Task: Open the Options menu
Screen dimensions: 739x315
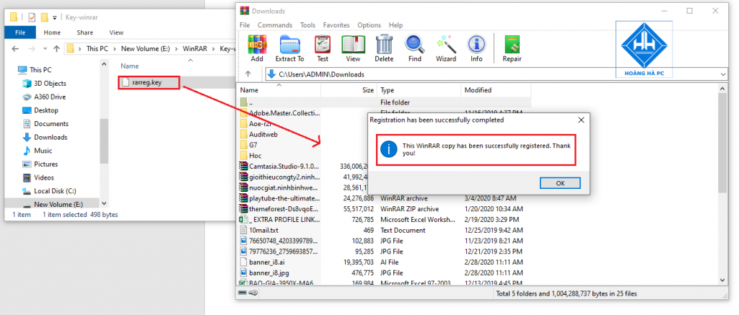Action: tap(369, 25)
